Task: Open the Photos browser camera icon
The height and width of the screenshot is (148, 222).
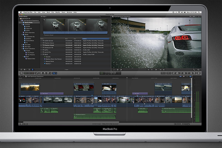Action: click(x=177, y=73)
